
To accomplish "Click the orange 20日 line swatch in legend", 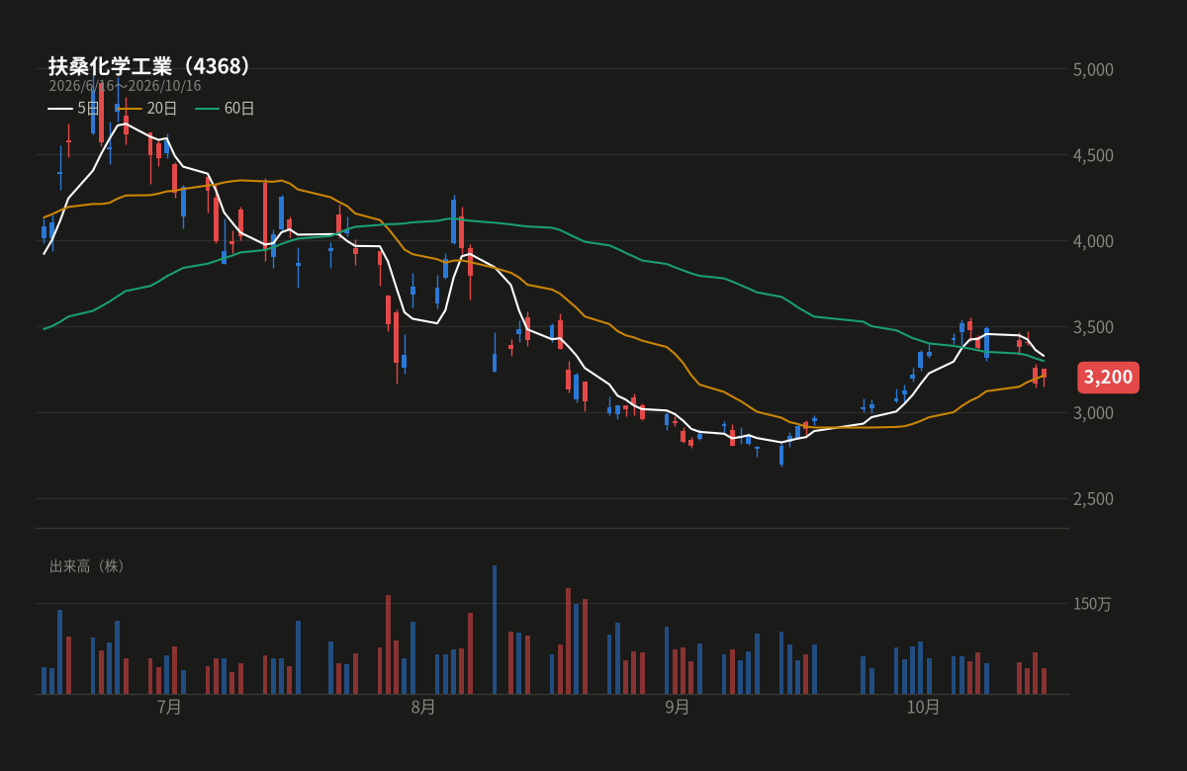I will point(130,109).
